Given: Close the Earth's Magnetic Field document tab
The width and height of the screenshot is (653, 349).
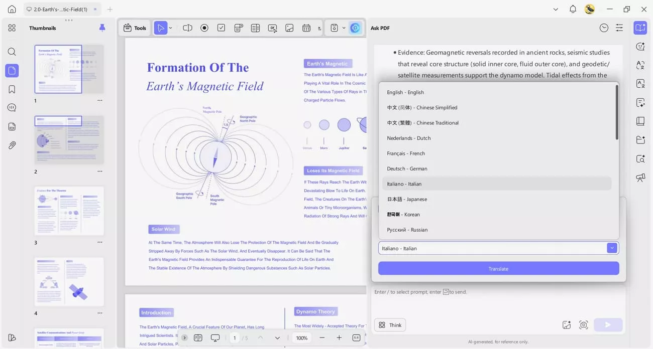Looking at the screenshot, I should point(95,9).
